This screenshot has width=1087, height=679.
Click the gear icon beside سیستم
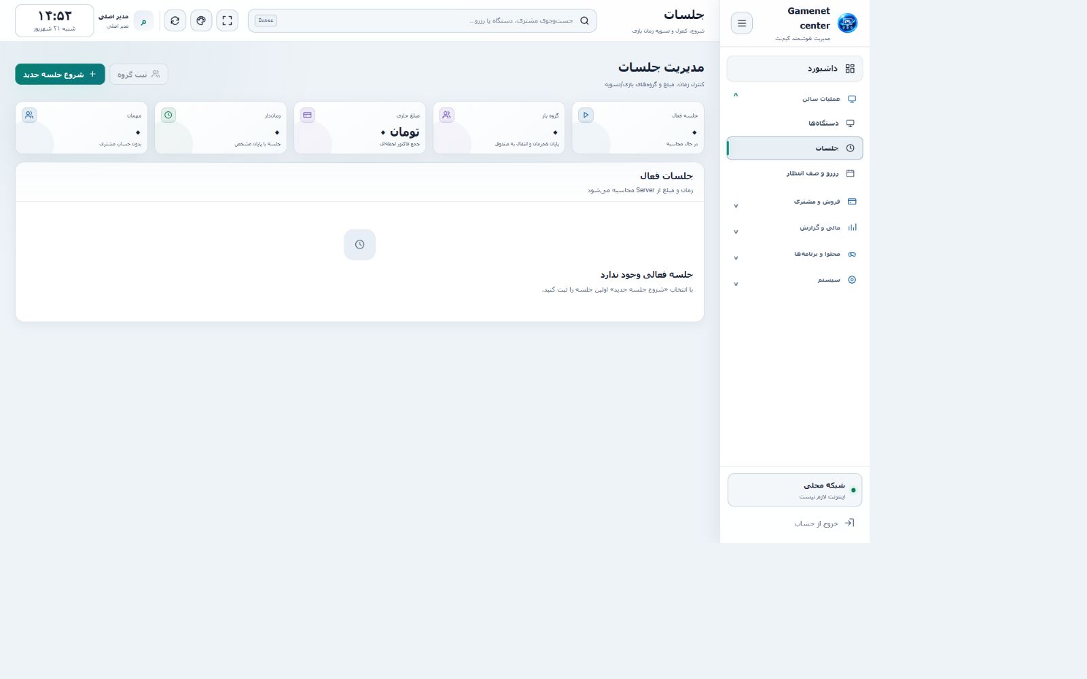tap(852, 280)
